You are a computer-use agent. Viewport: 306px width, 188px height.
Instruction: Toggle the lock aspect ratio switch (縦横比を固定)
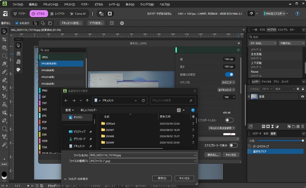click(229, 74)
